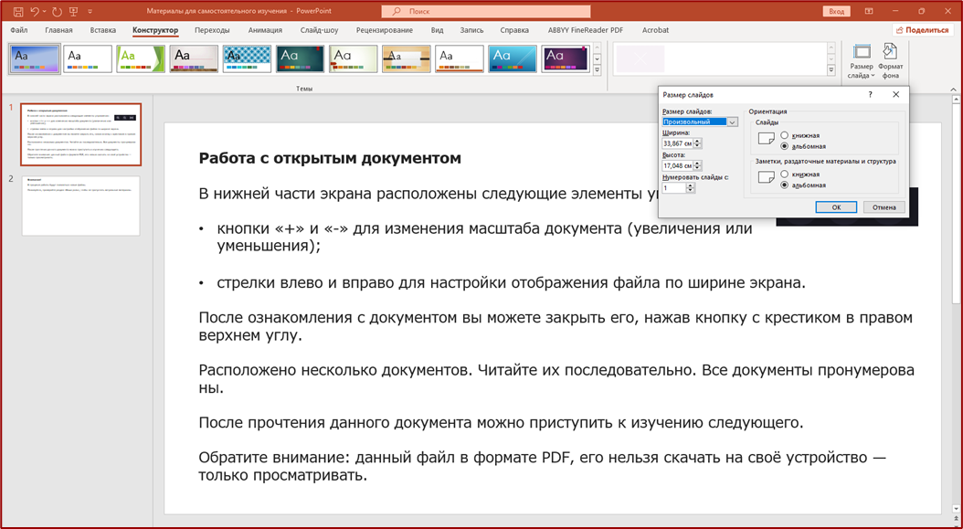Select книжная orientation for notes and handouts
The image size is (963, 529).
(785, 175)
